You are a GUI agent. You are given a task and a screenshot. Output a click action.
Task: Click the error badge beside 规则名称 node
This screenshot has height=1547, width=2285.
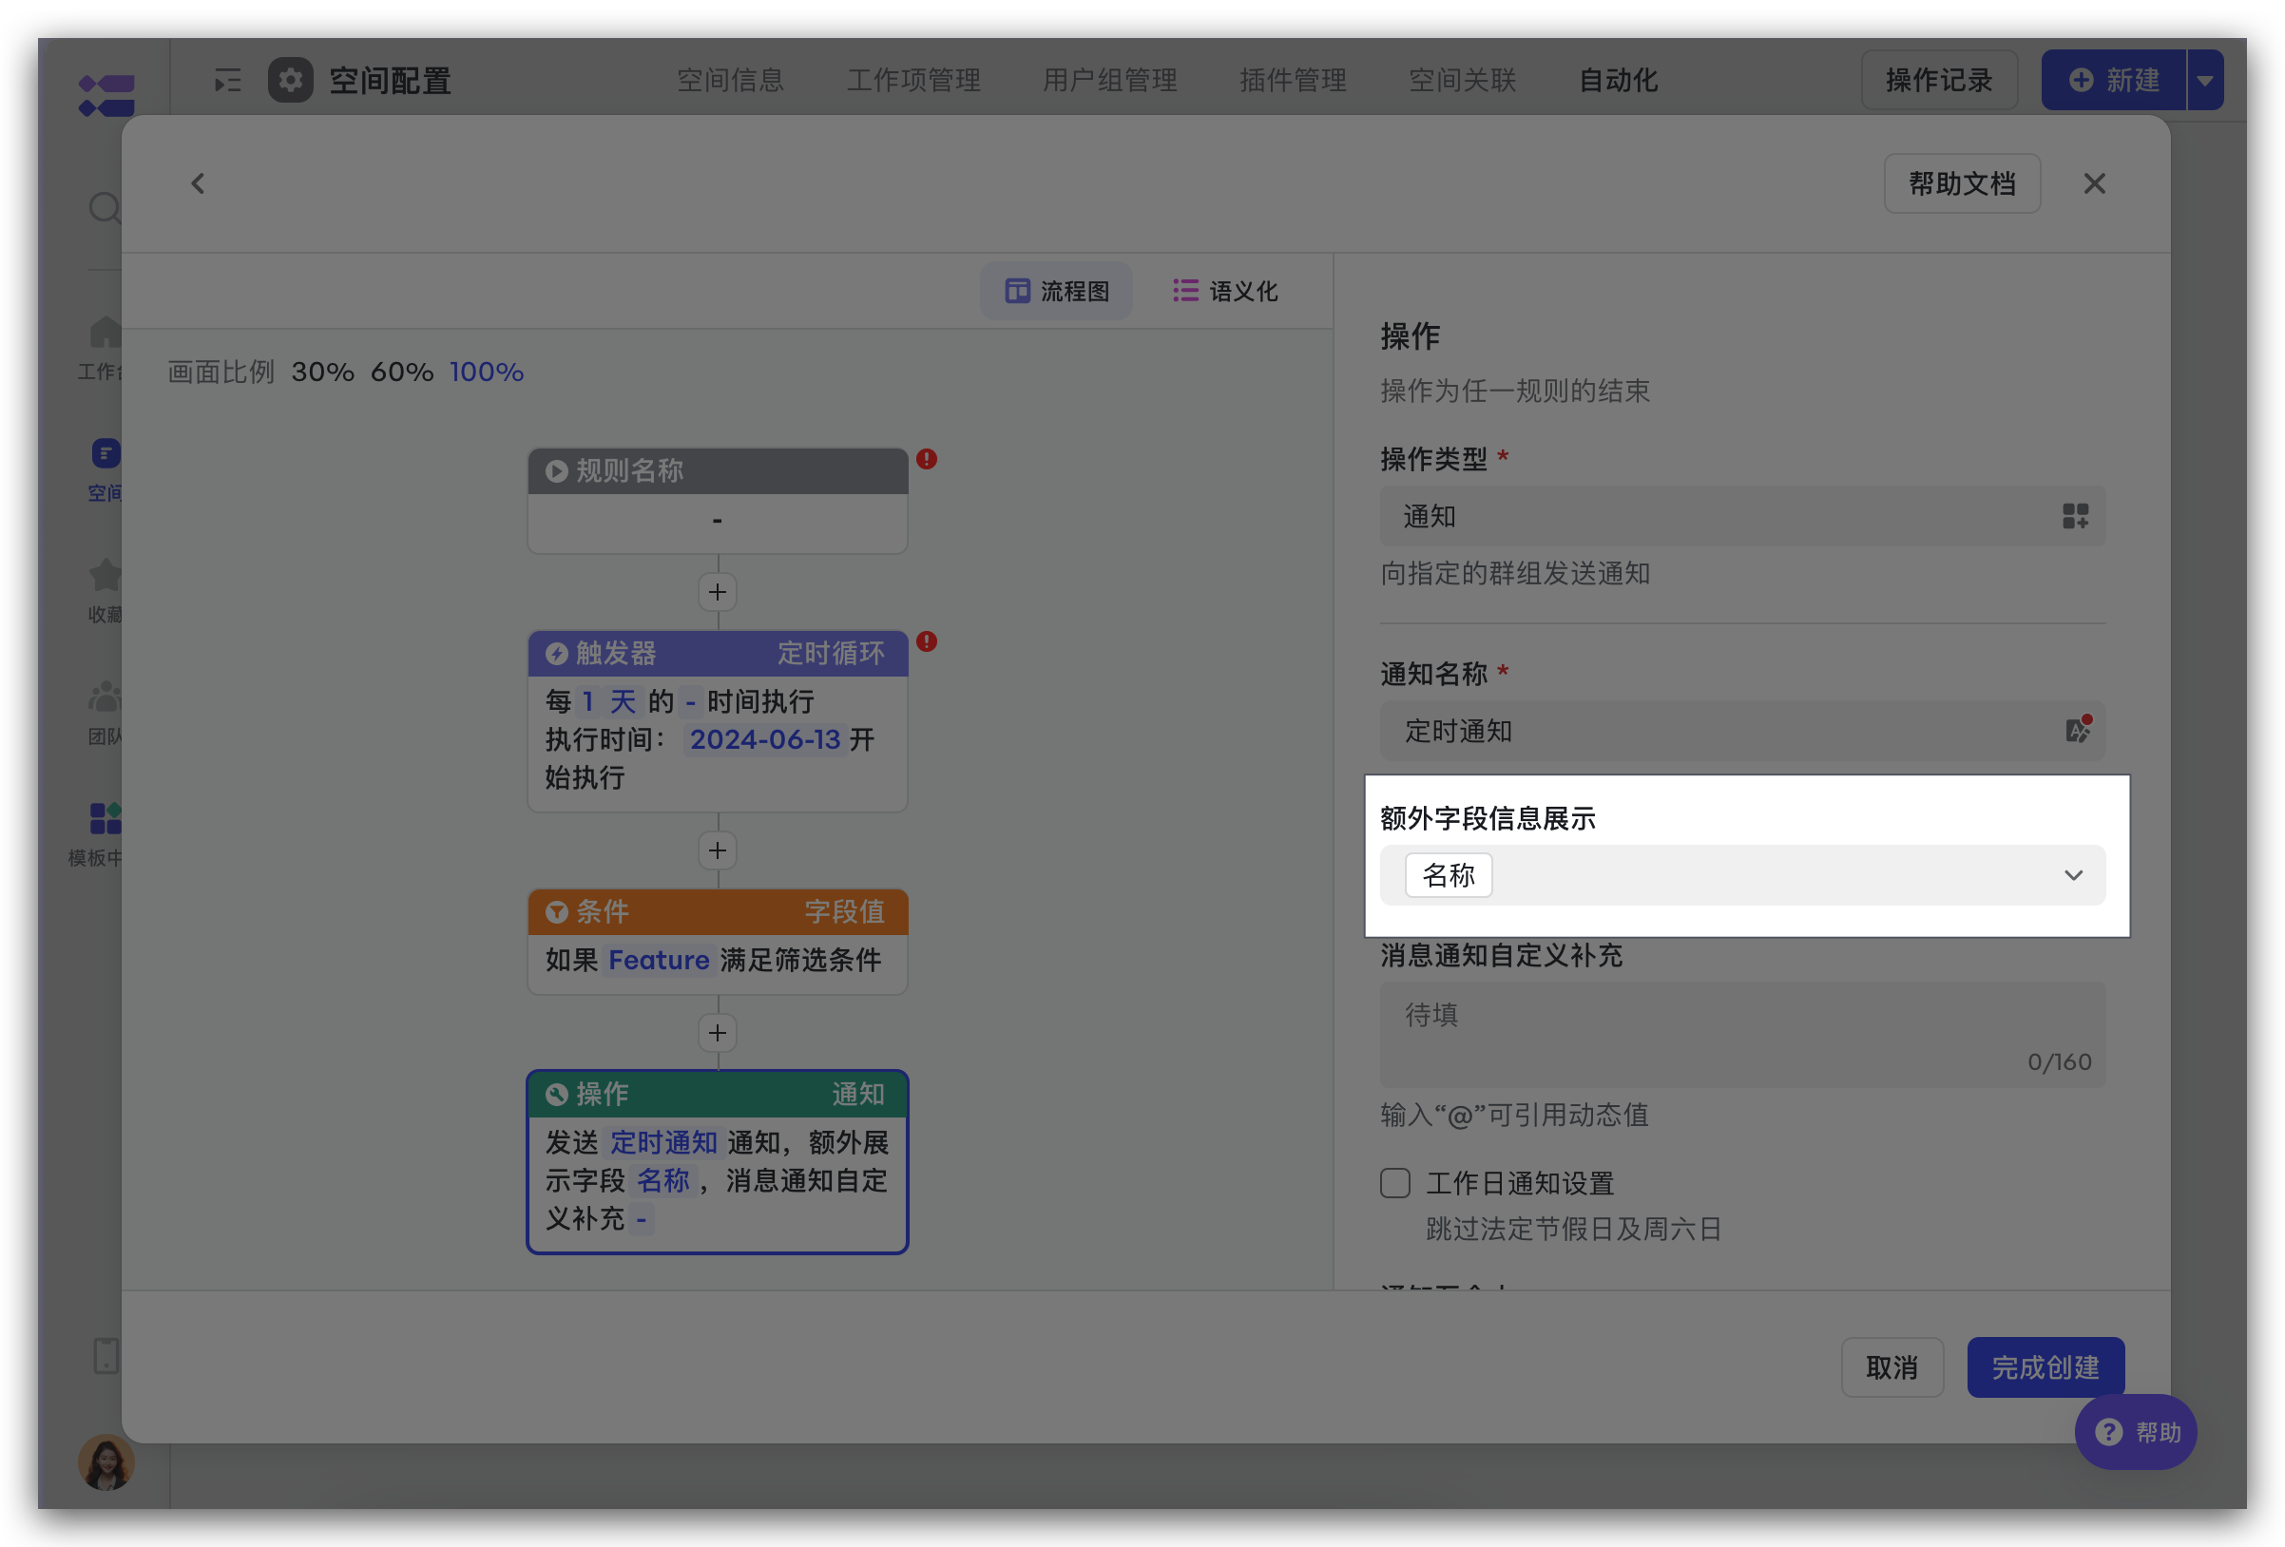click(926, 459)
